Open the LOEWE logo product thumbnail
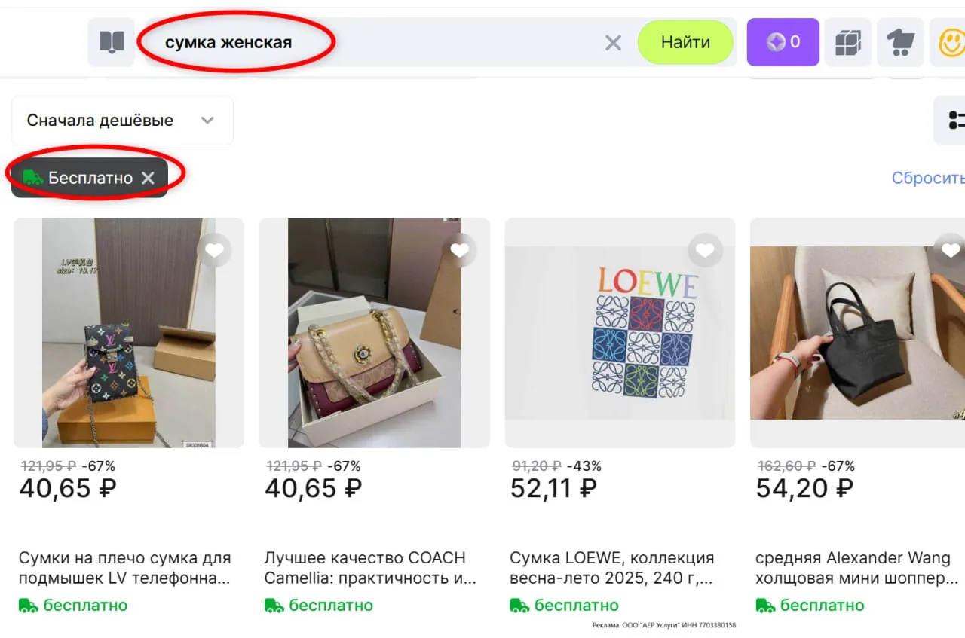Image resolution: width=965 pixels, height=638 pixels. [x=620, y=333]
